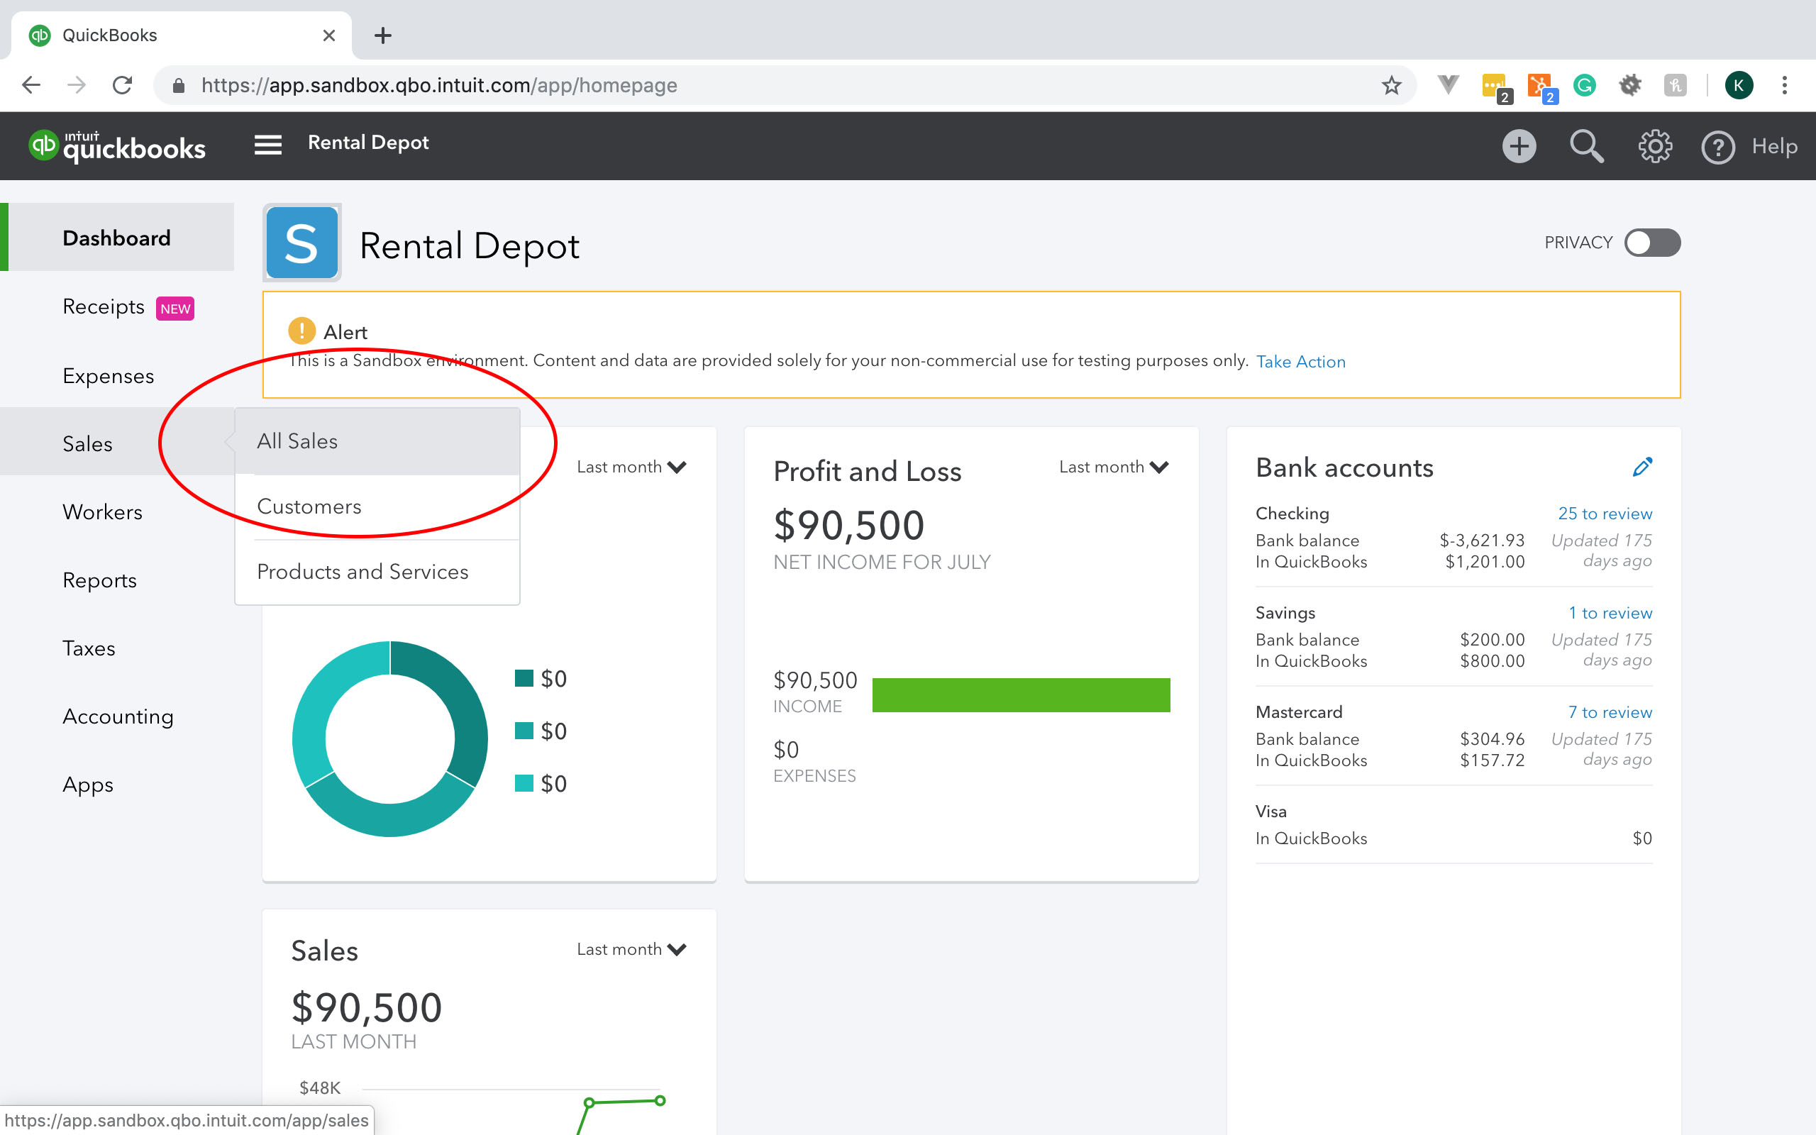Open Last month filter on Profit and Loss
1816x1135 pixels.
pyautogui.click(x=1114, y=466)
